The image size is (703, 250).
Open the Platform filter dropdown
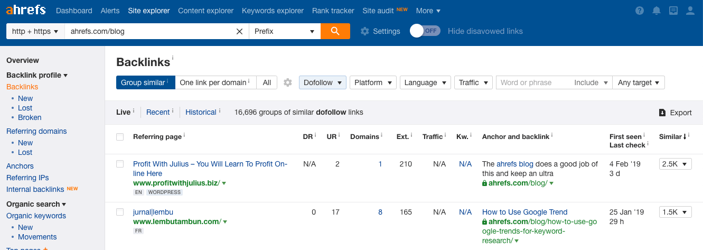373,82
